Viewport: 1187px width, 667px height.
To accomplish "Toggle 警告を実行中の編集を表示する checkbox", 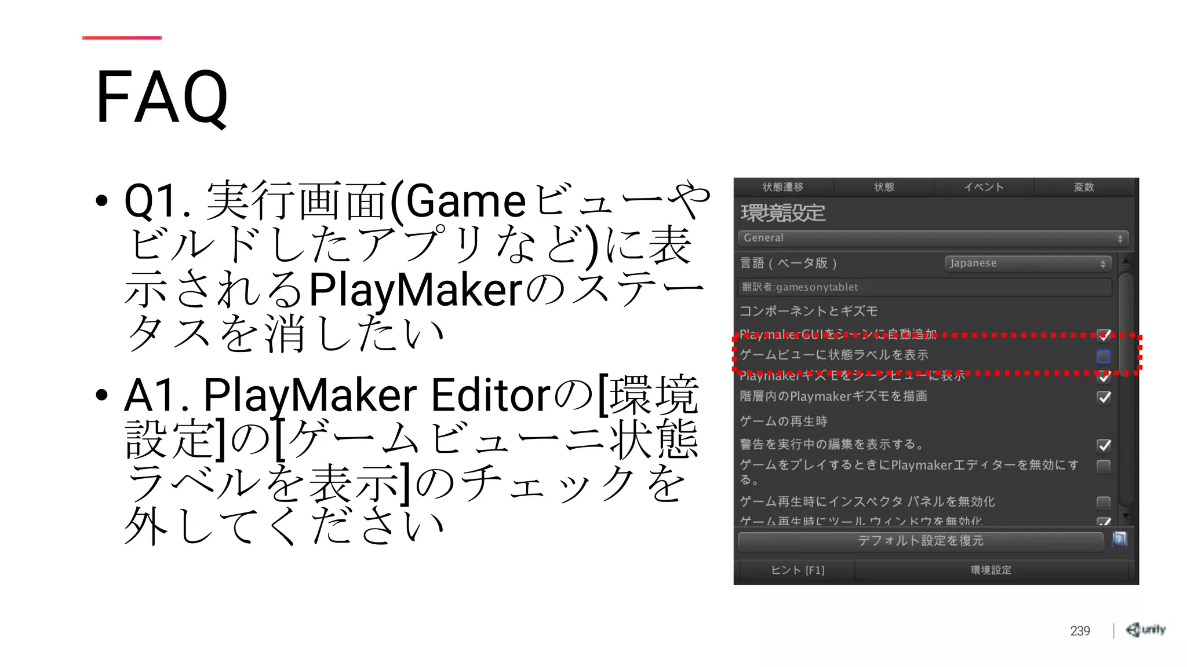I will (1104, 445).
